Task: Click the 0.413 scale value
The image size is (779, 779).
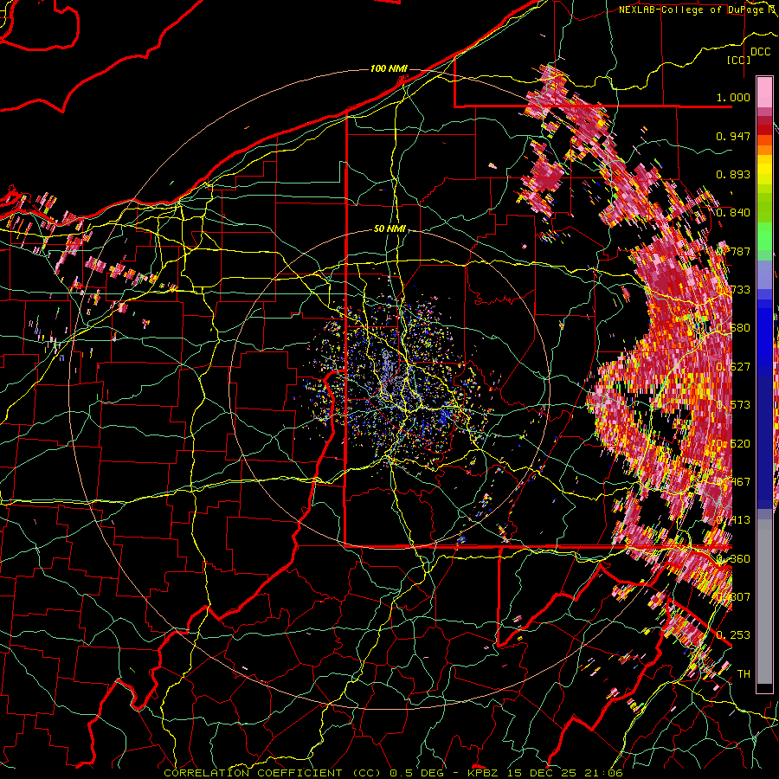Action: point(733,520)
